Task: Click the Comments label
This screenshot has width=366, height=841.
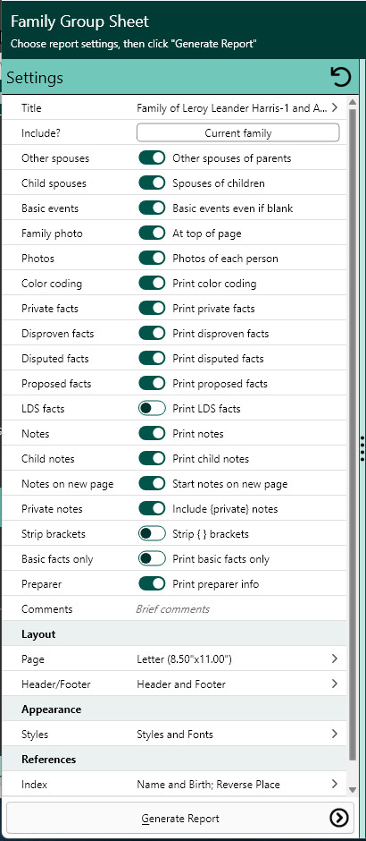Action: 46,608
